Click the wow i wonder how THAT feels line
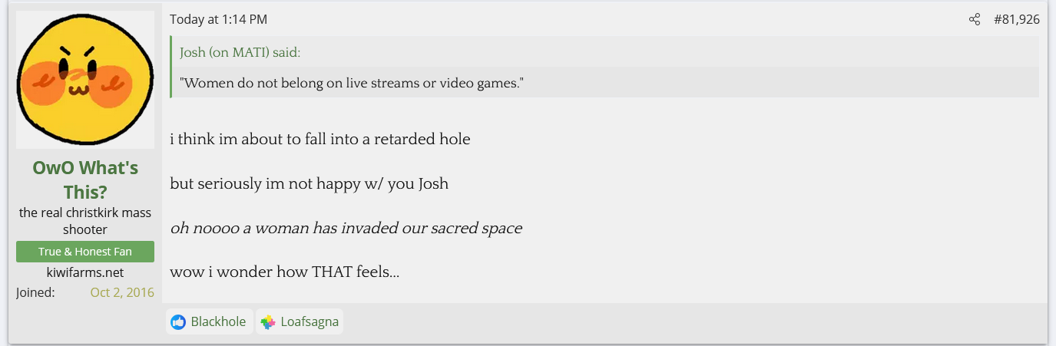Screen dimensions: 1056x346 [x=284, y=272]
